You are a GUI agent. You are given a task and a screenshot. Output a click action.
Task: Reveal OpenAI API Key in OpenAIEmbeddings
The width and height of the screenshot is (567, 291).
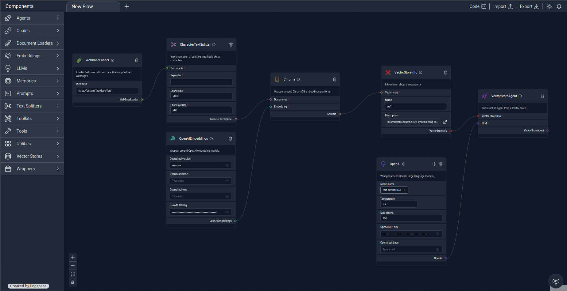click(x=227, y=212)
